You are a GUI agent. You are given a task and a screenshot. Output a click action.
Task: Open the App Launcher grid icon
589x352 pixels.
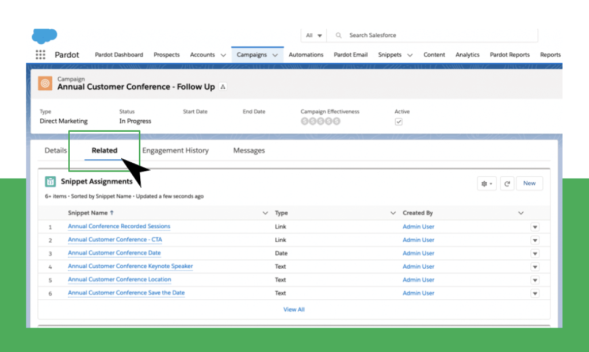pos(40,55)
